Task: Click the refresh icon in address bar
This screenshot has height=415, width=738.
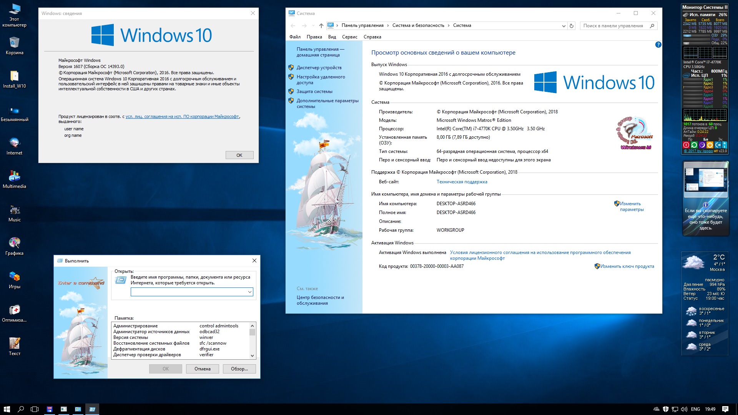Action: tap(572, 26)
